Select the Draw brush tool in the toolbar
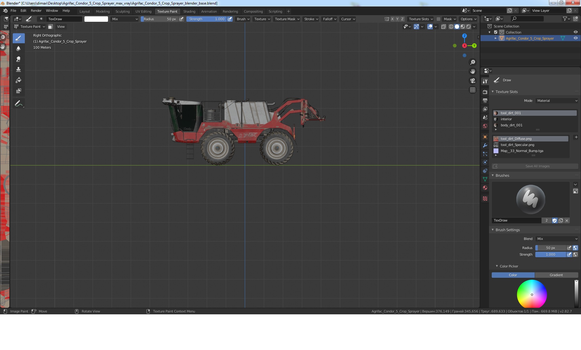The image size is (581, 350). (18, 38)
